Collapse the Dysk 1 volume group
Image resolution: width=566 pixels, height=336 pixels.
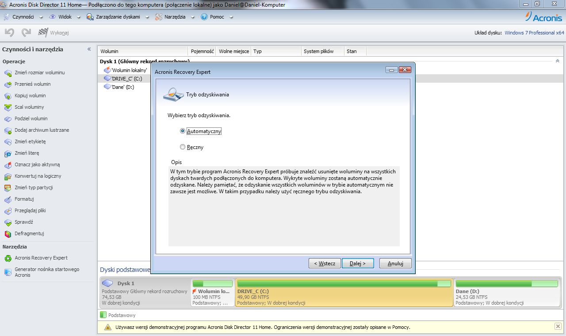click(x=558, y=61)
